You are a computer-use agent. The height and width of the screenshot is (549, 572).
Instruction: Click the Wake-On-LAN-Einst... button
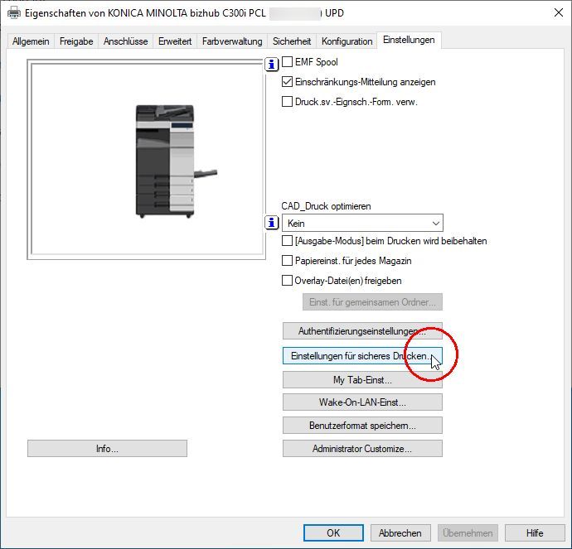362,402
